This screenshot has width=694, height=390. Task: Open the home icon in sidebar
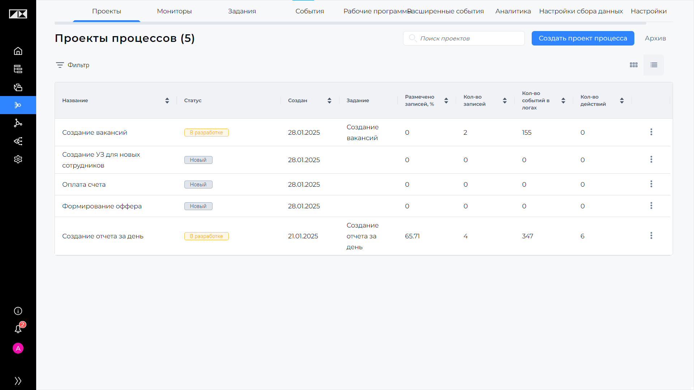(x=18, y=51)
